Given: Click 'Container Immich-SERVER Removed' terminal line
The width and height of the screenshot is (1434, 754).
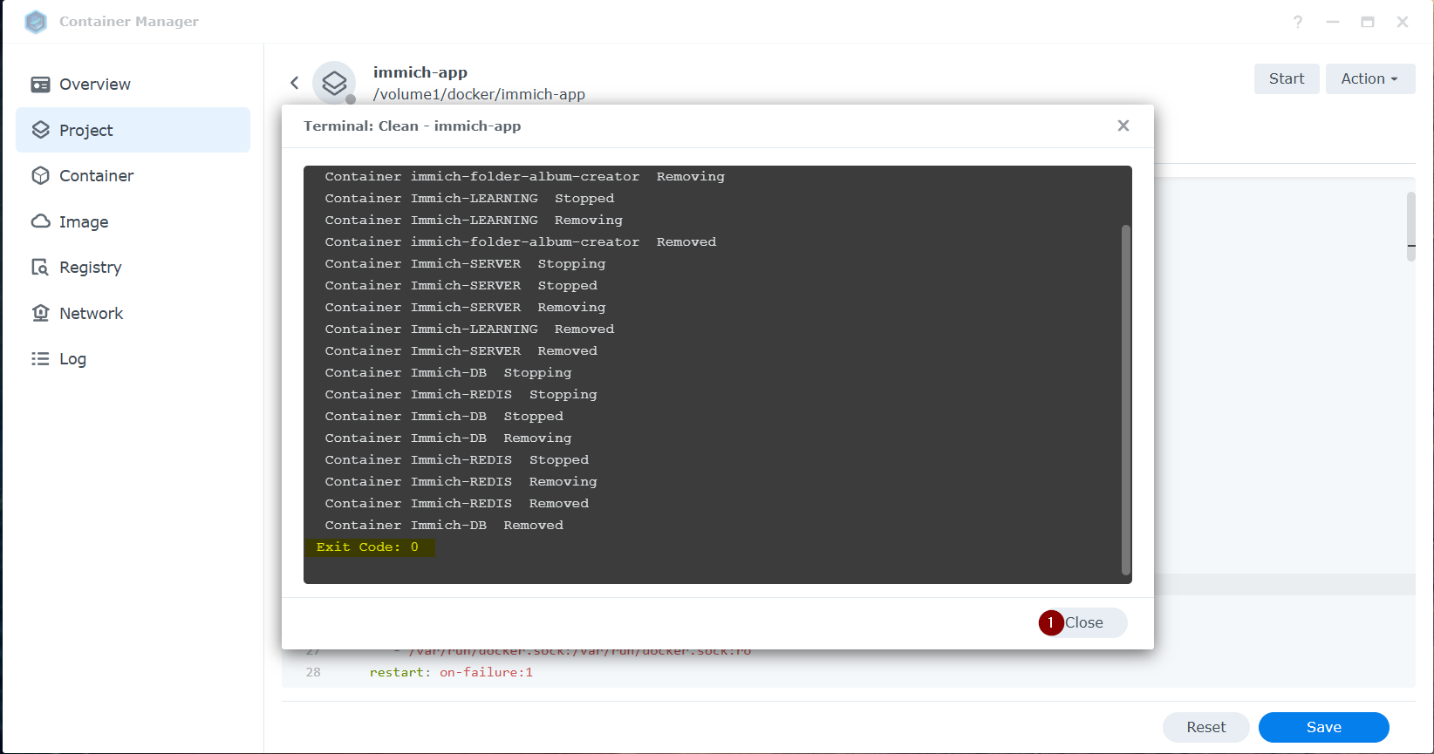Looking at the screenshot, I should (461, 351).
